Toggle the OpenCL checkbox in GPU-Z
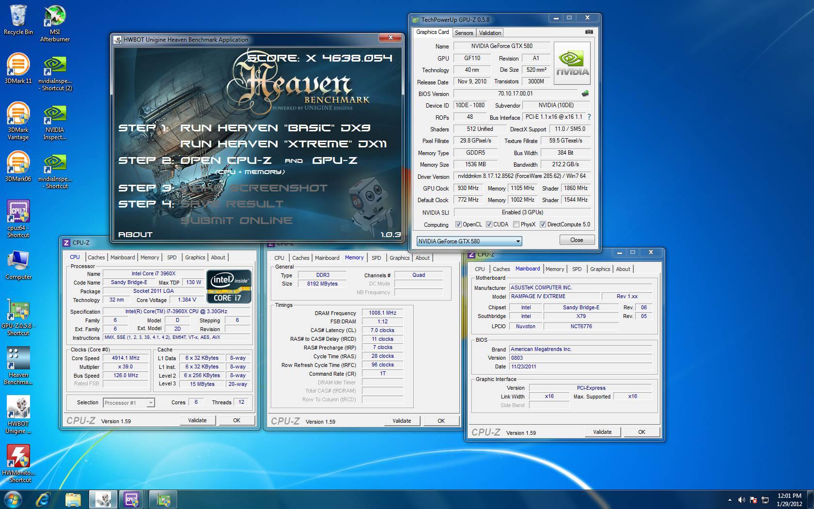The image size is (814, 509). [458, 224]
